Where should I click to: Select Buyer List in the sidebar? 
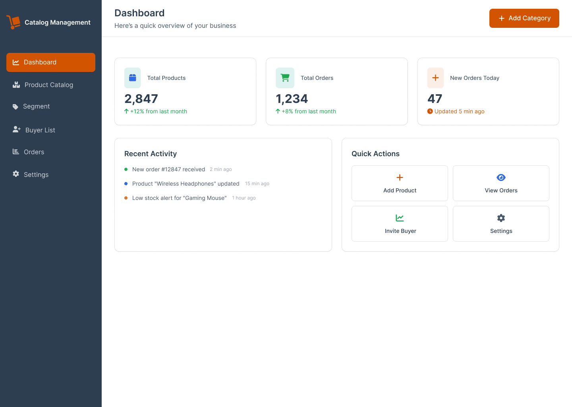click(40, 130)
